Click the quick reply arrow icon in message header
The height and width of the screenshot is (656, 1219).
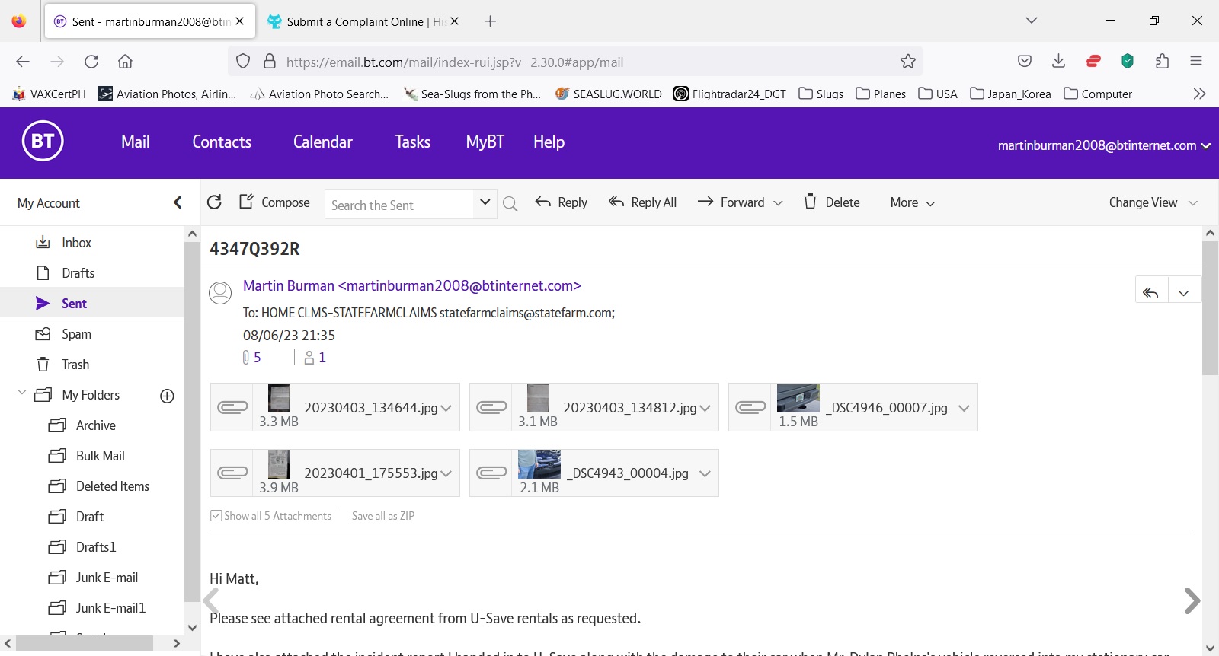tap(1150, 292)
